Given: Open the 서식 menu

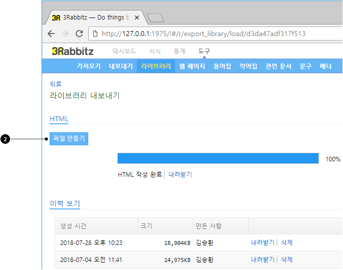Looking at the screenshot, I should point(154,51).
